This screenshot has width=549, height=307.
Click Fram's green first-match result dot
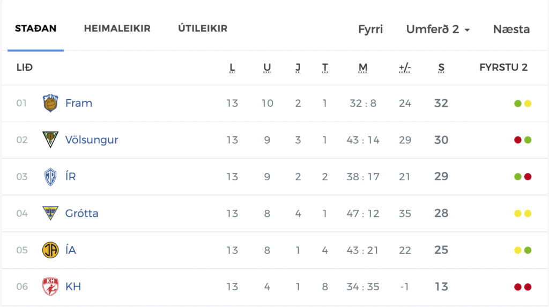518,104
